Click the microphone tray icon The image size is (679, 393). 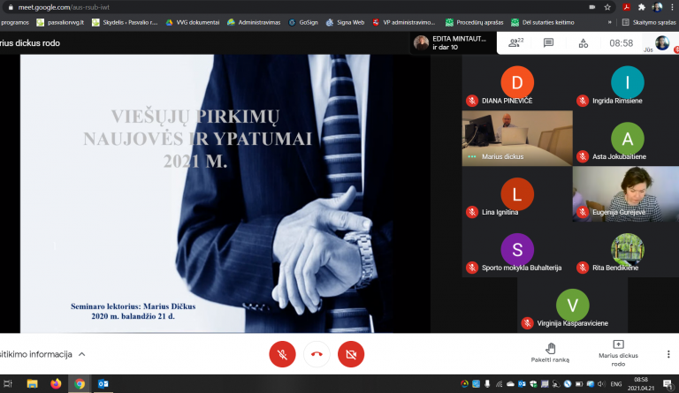click(x=487, y=384)
